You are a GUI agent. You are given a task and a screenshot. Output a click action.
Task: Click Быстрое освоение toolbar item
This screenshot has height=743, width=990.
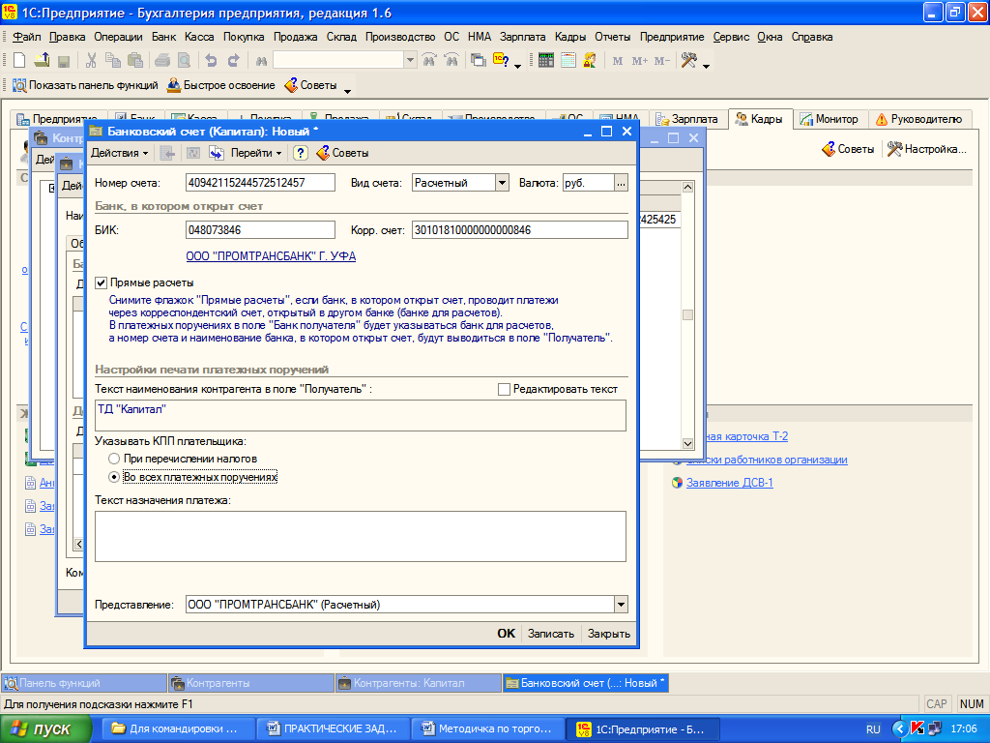point(221,85)
